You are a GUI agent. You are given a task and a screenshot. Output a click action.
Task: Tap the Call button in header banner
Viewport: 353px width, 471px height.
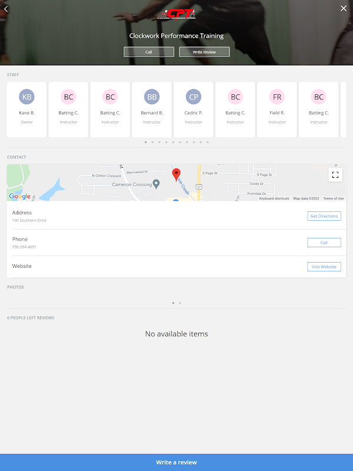149,52
